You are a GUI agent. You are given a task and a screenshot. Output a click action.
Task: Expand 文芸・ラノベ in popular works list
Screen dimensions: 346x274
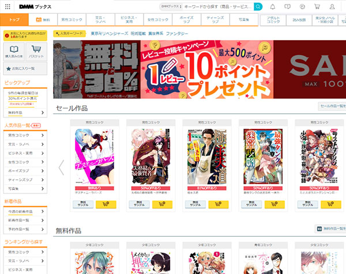(x=25, y=144)
